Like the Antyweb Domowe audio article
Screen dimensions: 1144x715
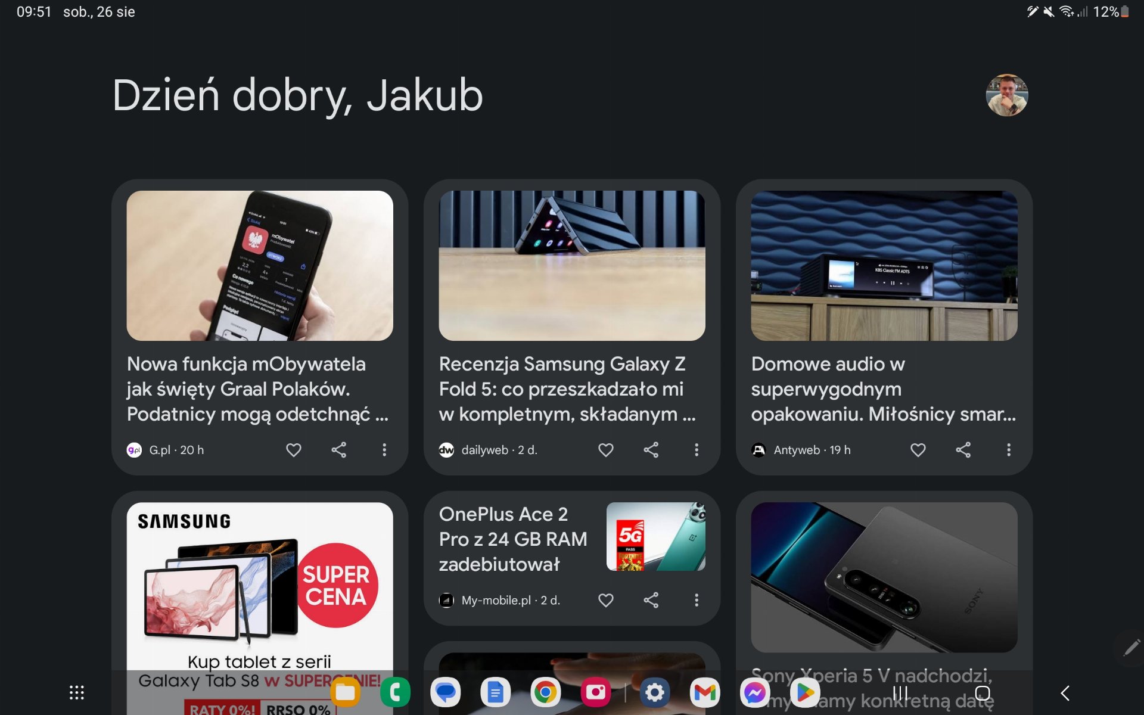pos(918,450)
